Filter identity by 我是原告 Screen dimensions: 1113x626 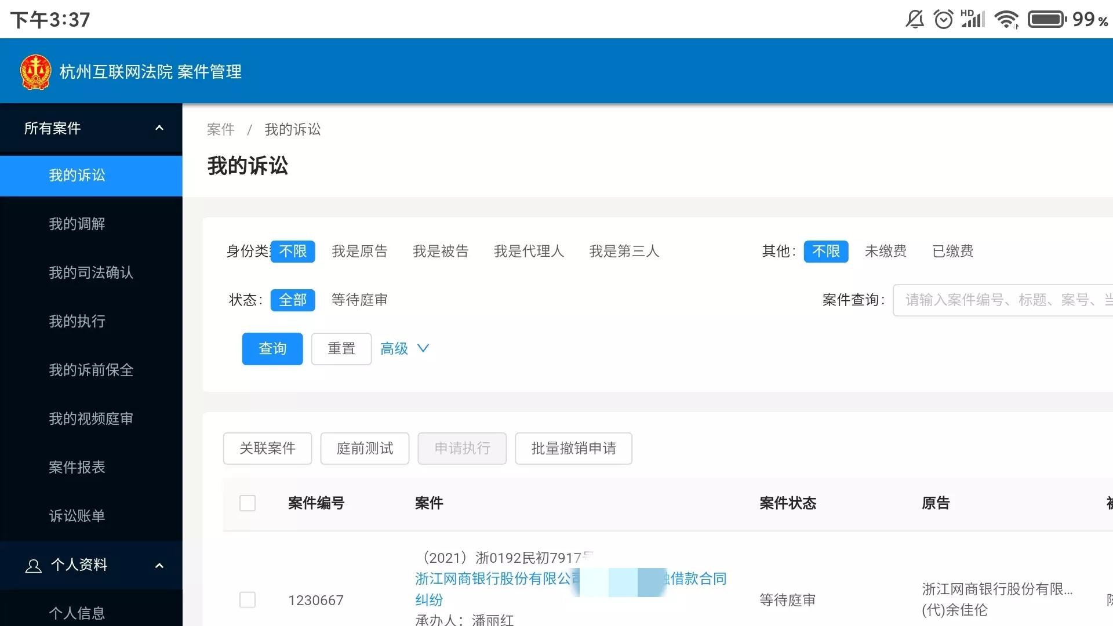click(x=359, y=252)
